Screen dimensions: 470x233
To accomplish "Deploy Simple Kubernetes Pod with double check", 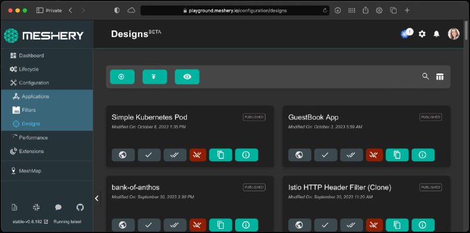I will [175, 155].
